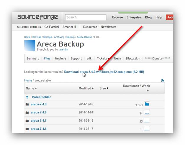Open the areca-7.4.8 folder link
This screenshot has width=185, height=145.
(x=39, y=113)
